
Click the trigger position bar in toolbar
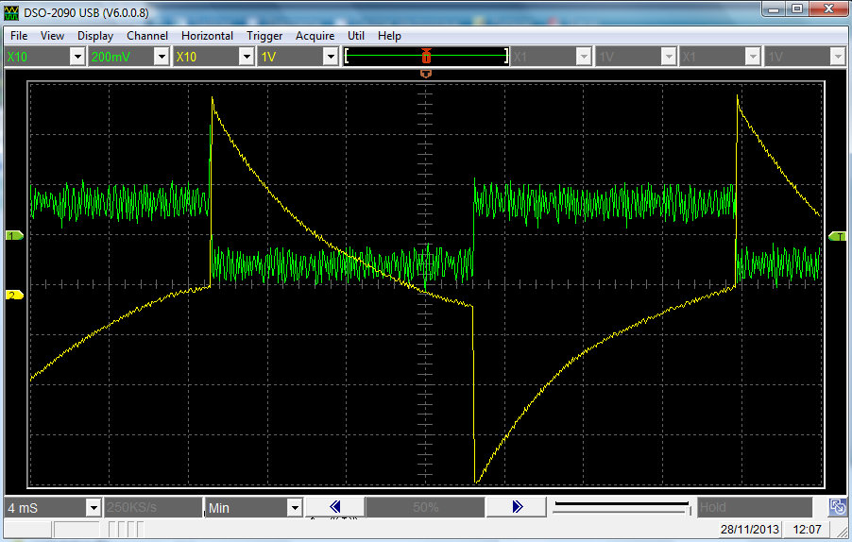click(426, 57)
